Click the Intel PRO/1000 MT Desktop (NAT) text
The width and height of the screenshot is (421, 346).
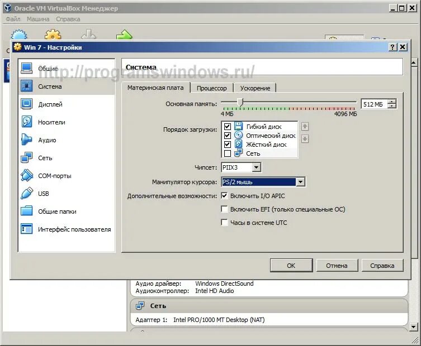[x=219, y=320]
